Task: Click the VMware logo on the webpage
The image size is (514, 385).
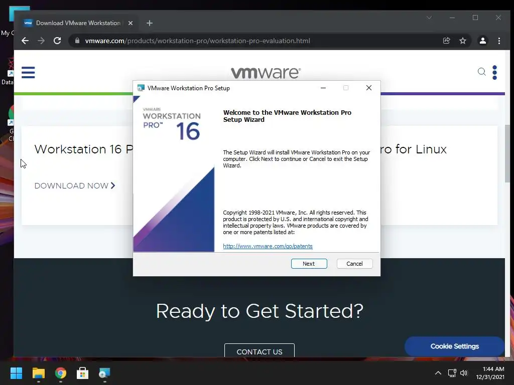Action: tap(266, 72)
